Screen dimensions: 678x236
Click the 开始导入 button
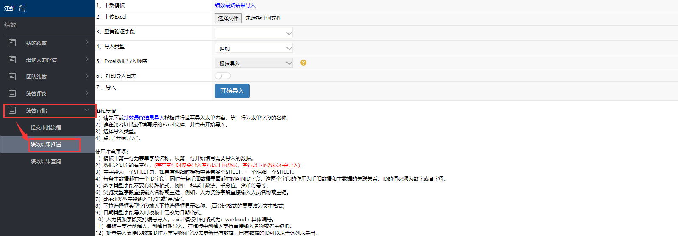[x=232, y=91]
